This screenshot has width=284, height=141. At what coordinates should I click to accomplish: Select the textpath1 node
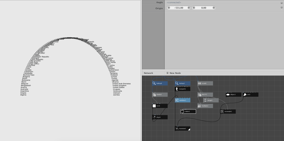click(x=182, y=89)
